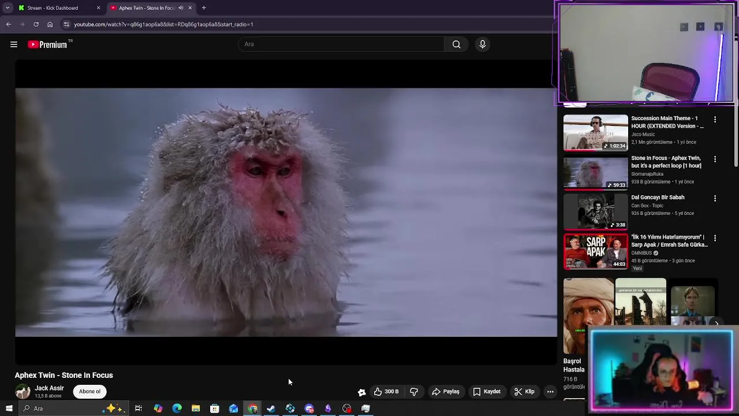Advance Shorts shelf with next arrow
The image size is (739, 416).
coord(716,324)
